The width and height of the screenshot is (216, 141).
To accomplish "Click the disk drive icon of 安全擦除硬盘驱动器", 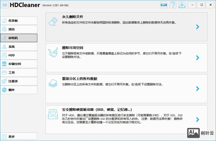I will 53,114.
